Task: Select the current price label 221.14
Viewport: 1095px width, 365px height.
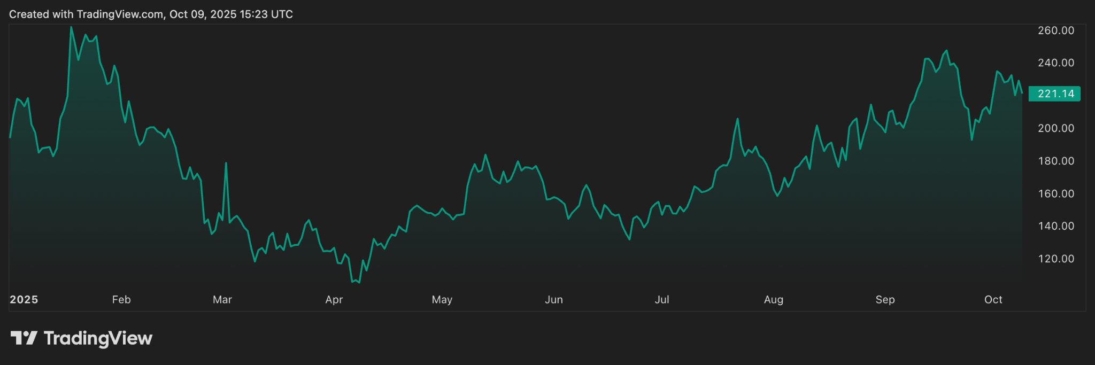Action: pyautogui.click(x=1054, y=94)
